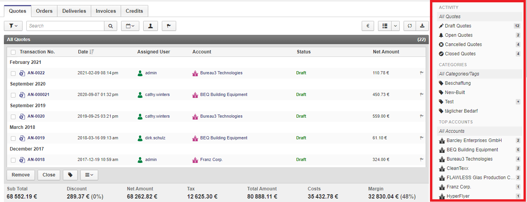This screenshot has width=527, height=202.
Task: Switch to the Invoices tab
Action: [x=106, y=11]
